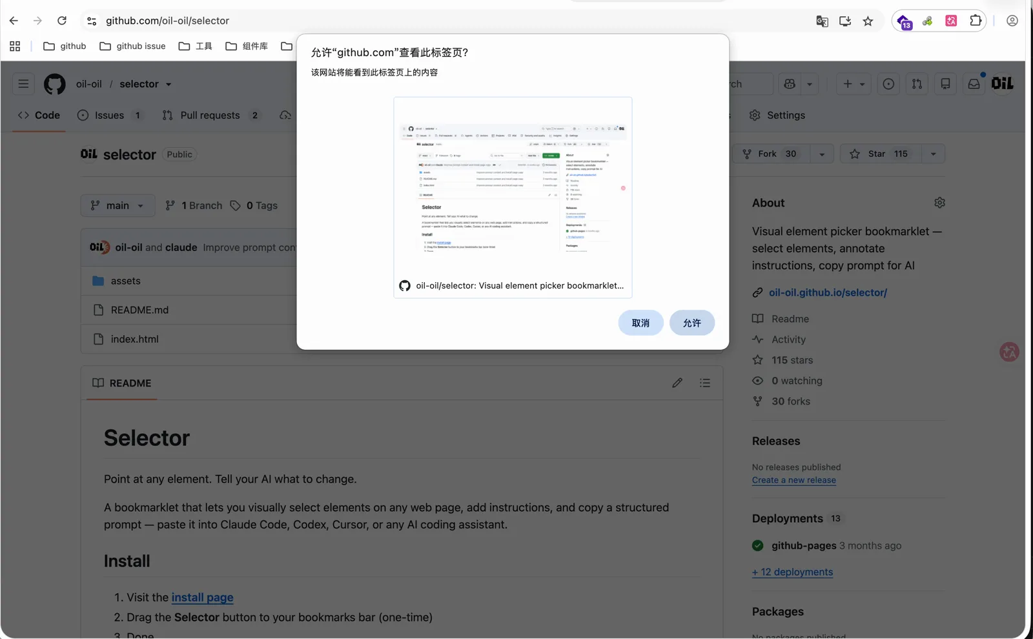Open the repositories icon in GitHub header
Image resolution: width=1033 pixels, height=639 pixels.
(x=945, y=84)
